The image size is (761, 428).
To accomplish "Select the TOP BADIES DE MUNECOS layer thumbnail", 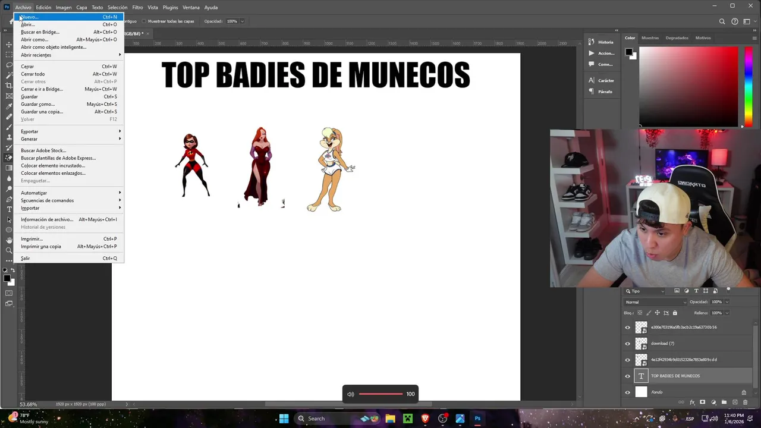I will tap(641, 376).
